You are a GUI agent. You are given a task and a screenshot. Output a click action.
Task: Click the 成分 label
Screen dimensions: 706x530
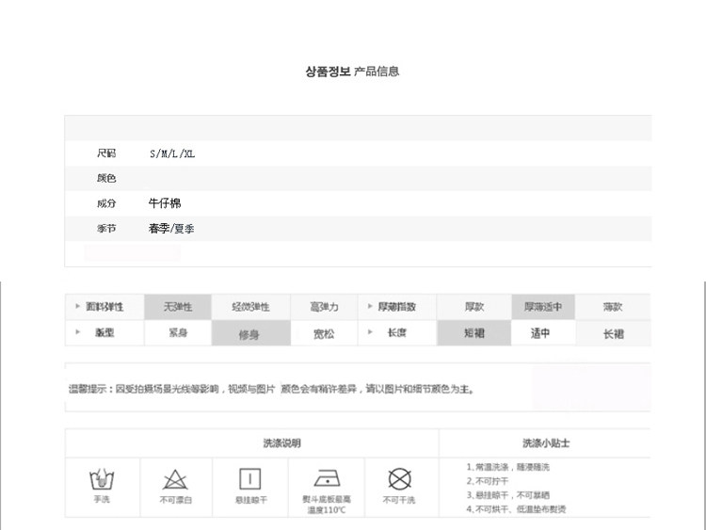coord(106,203)
